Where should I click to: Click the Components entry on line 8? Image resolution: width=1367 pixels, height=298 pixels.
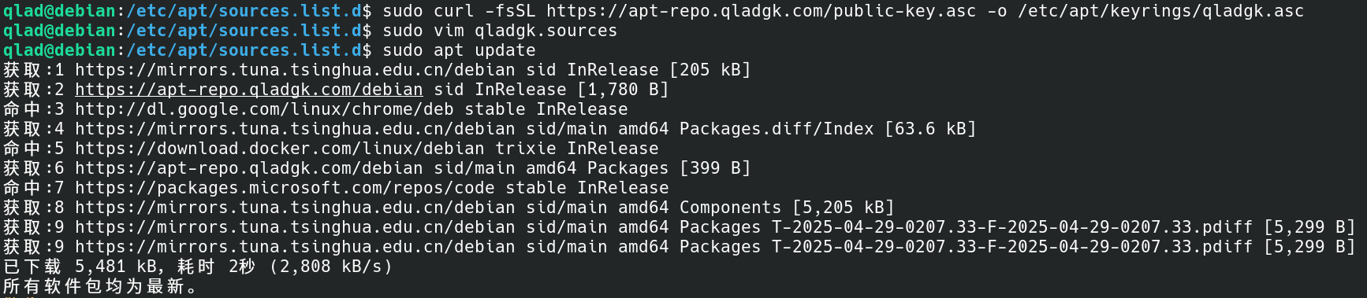[x=730, y=208]
